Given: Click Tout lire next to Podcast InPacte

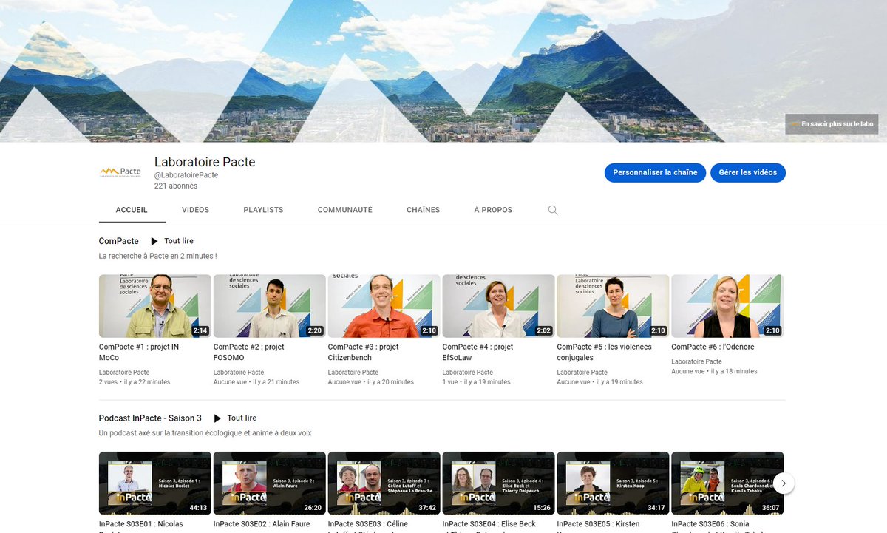Looking at the screenshot, I should (x=242, y=418).
